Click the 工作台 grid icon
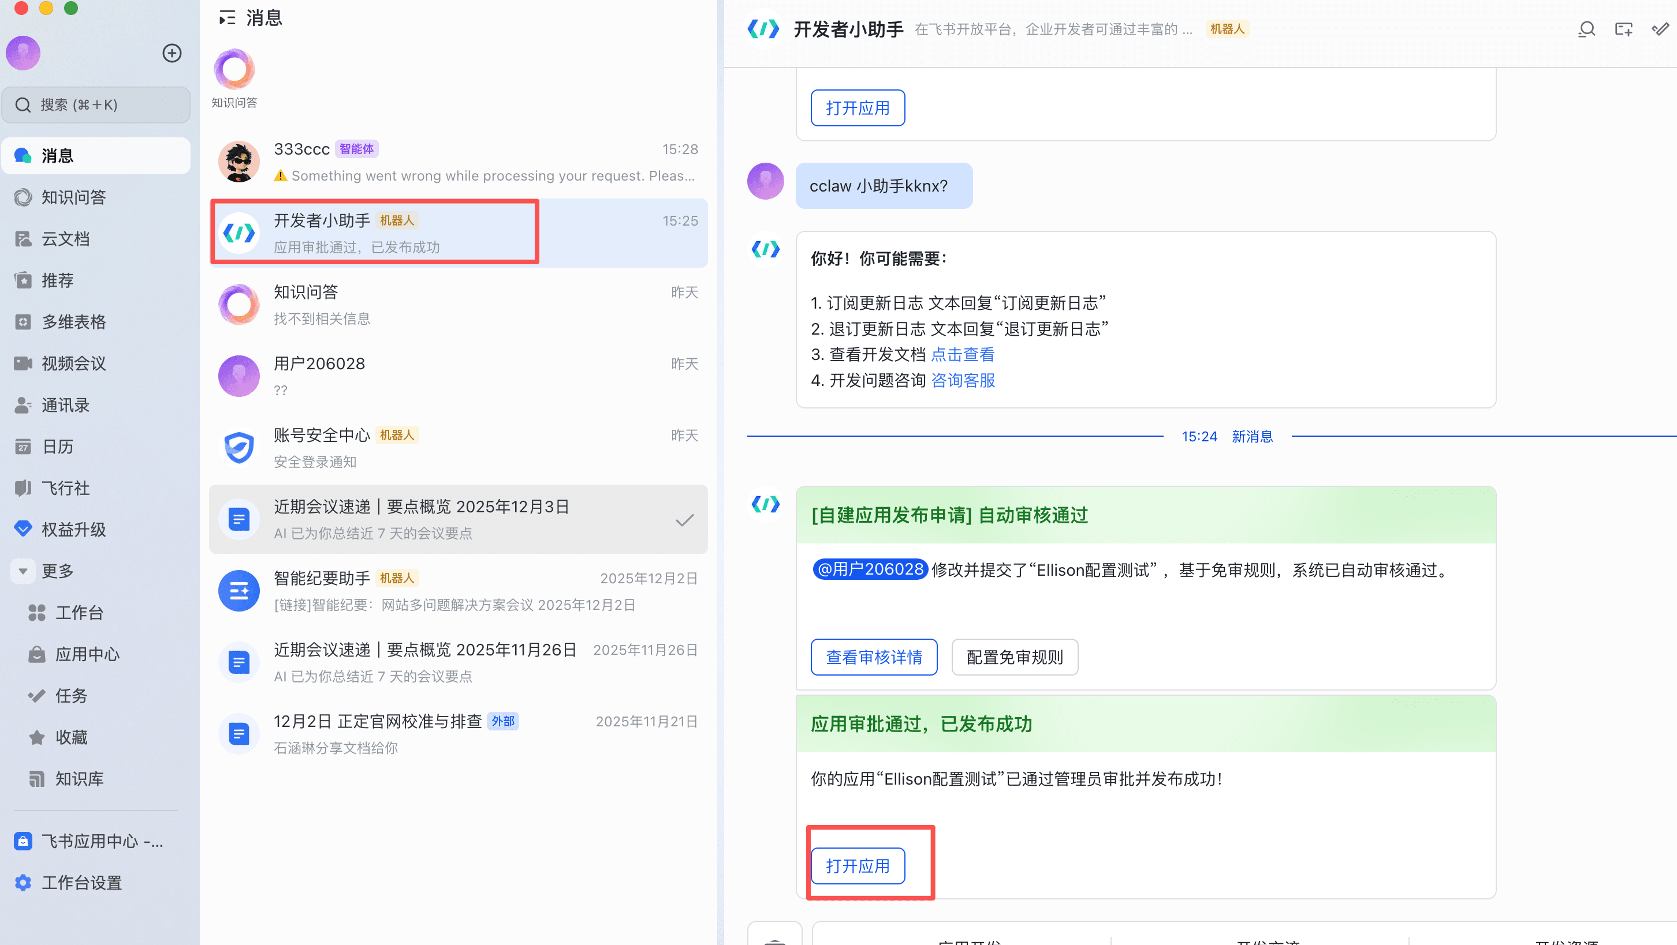The image size is (1677, 945). (37, 613)
